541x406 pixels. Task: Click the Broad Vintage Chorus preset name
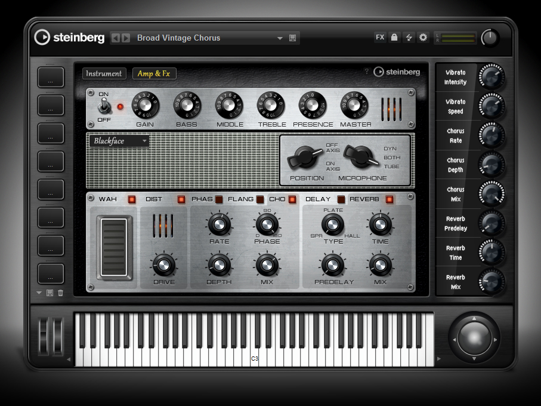pos(179,38)
